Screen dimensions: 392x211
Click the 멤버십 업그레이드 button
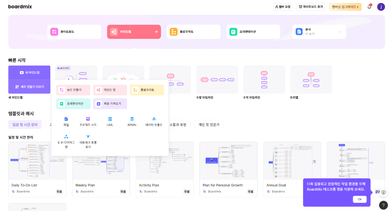tap(345, 7)
